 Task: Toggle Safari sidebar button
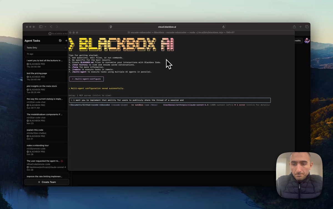coord(41,27)
